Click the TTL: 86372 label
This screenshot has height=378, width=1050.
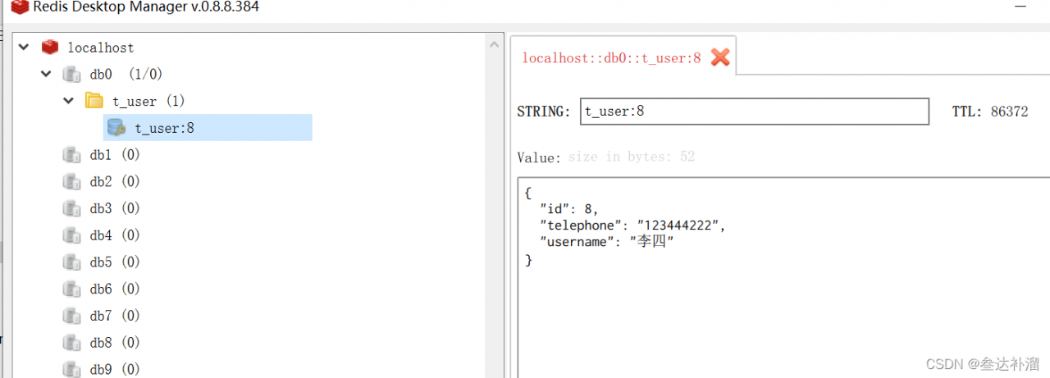(990, 112)
